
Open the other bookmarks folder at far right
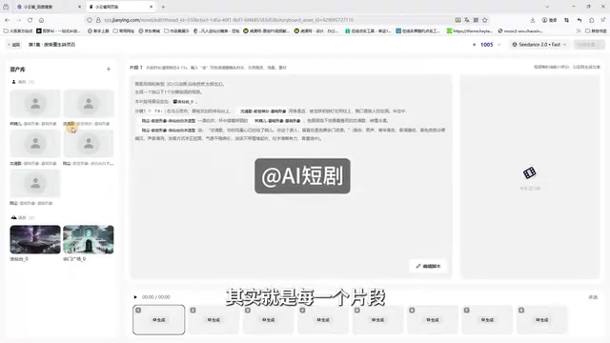[x=596, y=30]
